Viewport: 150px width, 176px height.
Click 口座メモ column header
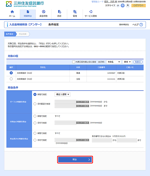pyautogui.click(x=130, y=67)
